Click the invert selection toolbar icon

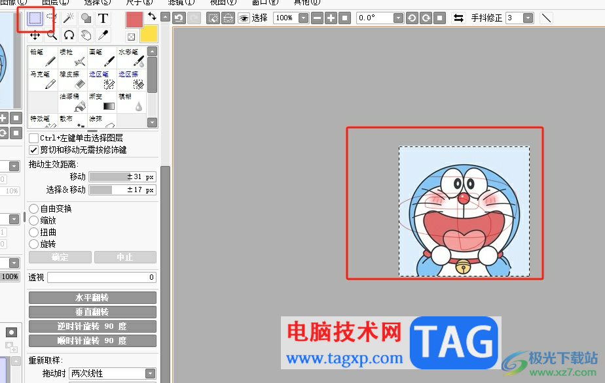228,18
